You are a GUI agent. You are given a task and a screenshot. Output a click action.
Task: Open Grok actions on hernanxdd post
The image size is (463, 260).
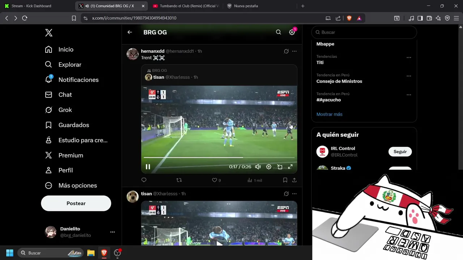286,51
